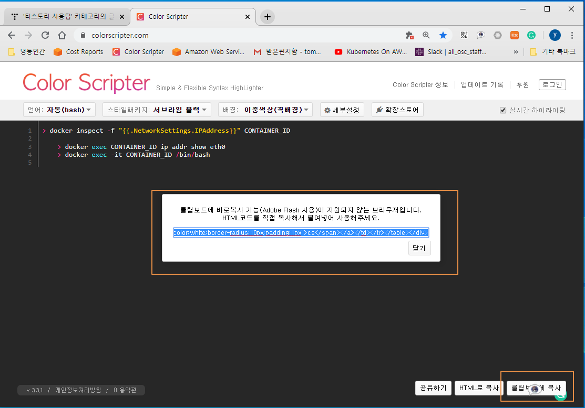The image size is (585, 408).
Task: Open the 세부설정 gear button
Action: (x=342, y=110)
